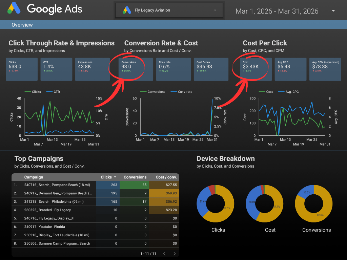Screen dimensions: 347x260
Task: Click the Cost / conv. column header
Action: click(166, 177)
